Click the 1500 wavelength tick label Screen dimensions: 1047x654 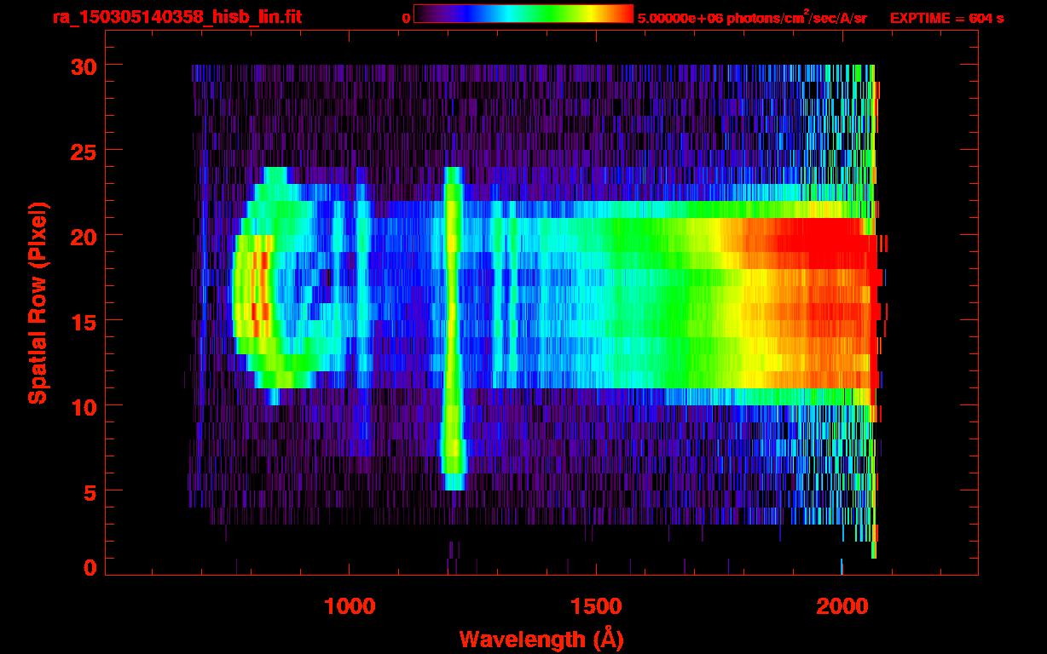[x=595, y=606]
